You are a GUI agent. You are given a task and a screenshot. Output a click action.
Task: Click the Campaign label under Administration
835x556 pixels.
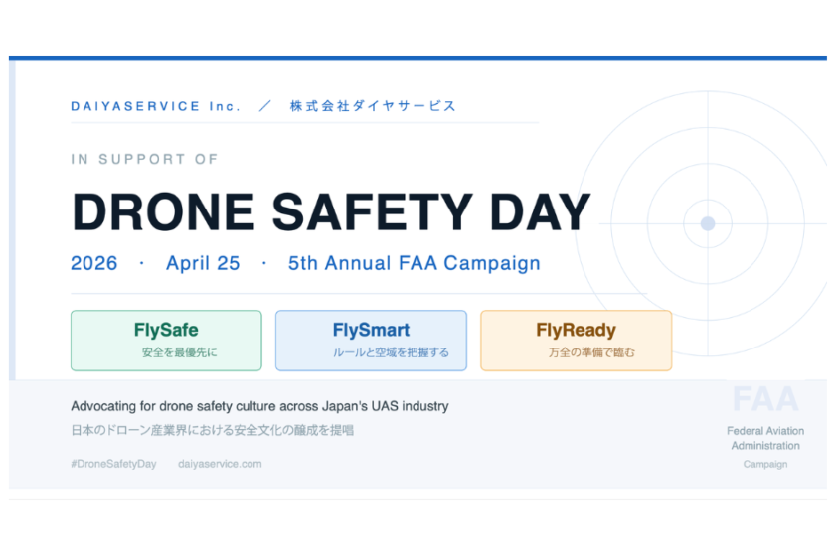764,464
